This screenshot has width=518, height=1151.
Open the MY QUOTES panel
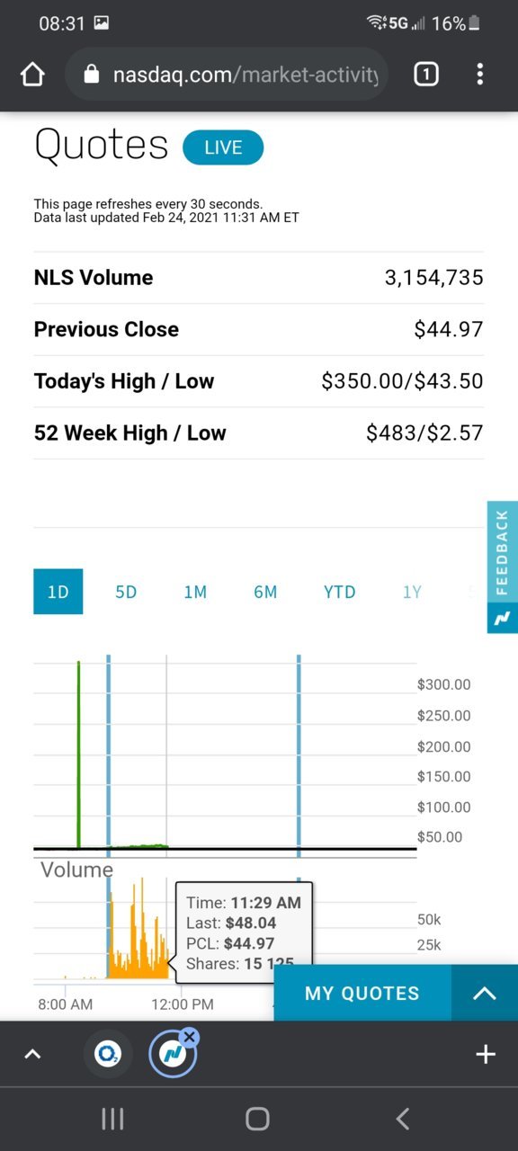click(x=362, y=994)
